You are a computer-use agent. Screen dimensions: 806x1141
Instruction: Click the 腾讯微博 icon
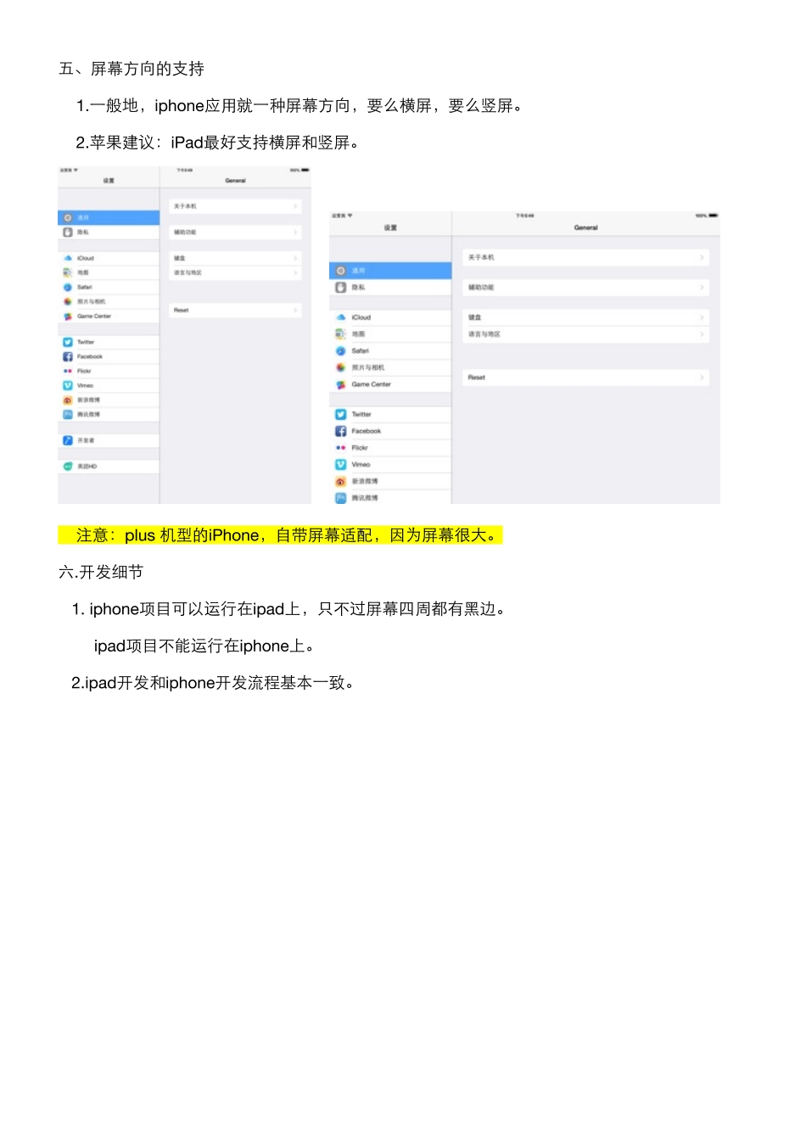tap(68, 415)
